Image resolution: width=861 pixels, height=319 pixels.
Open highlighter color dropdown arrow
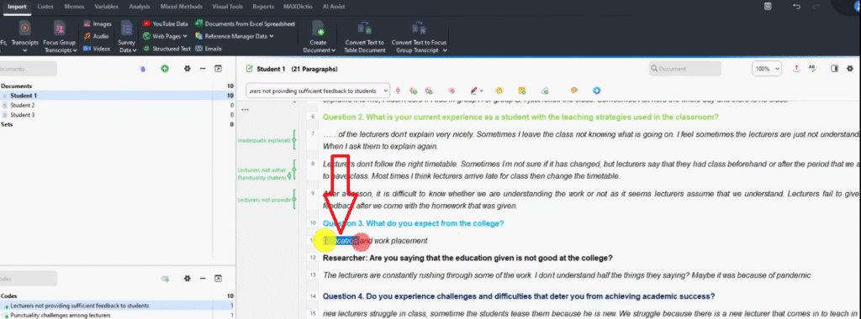tap(482, 91)
